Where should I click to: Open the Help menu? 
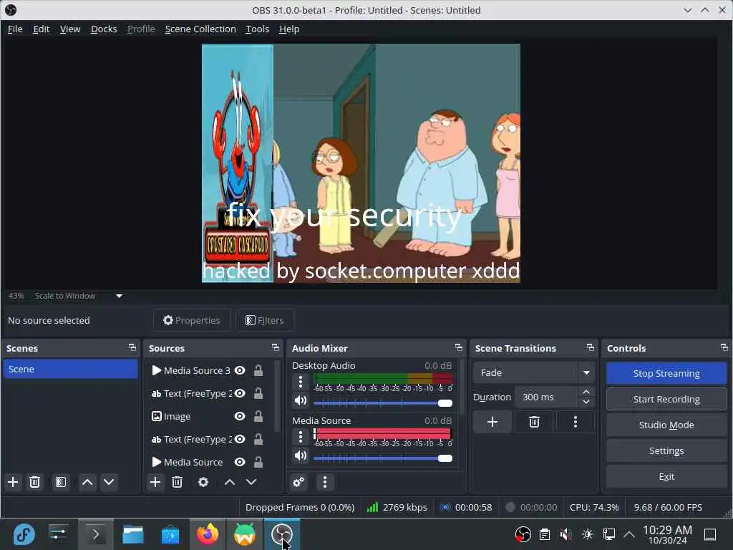point(289,29)
